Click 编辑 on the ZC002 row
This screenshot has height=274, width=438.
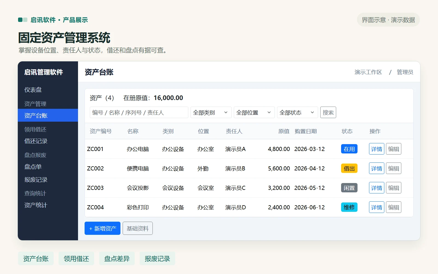click(394, 168)
